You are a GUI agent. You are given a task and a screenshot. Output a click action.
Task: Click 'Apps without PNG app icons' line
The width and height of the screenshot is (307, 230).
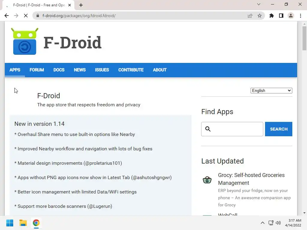[93, 177]
